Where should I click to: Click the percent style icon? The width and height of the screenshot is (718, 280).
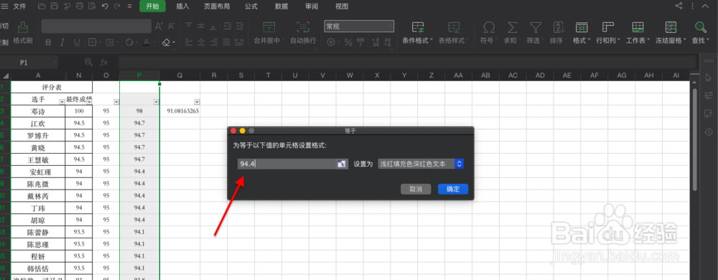coord(348,42)
